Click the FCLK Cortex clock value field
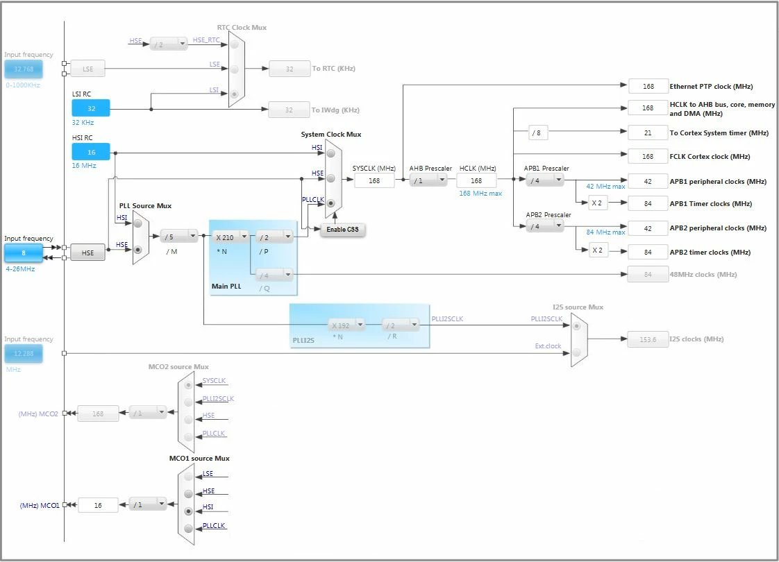 [x=648, y=156]
